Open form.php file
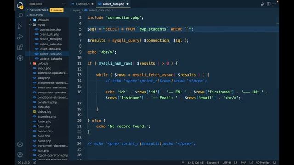This screenshot has height=165, width=294. [x=44, y=126]
